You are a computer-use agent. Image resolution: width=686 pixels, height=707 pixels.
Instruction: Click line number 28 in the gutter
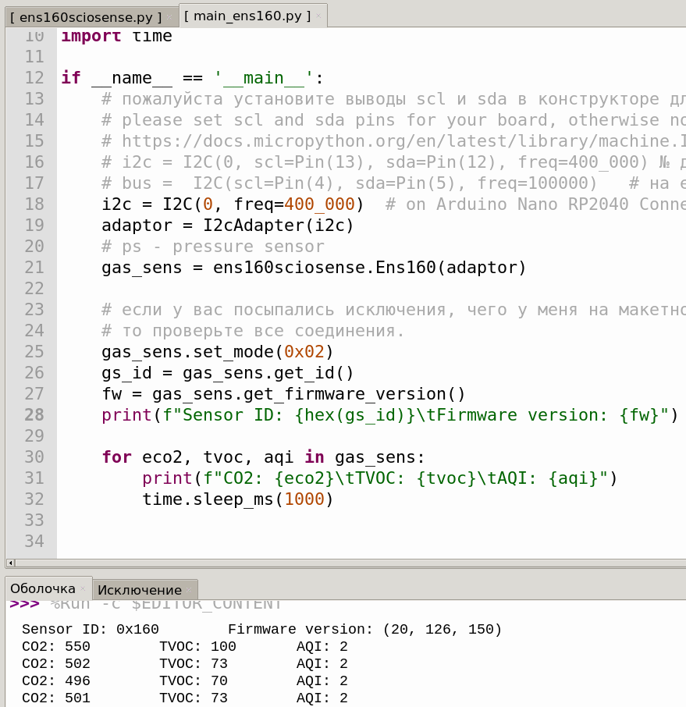tap(34, 415)
